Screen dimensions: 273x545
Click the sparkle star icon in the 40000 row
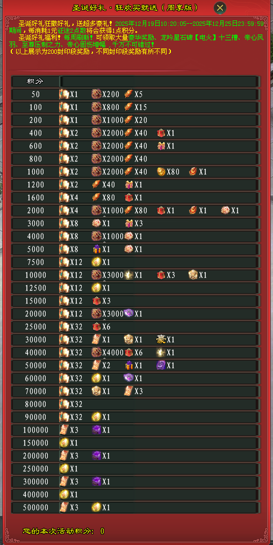click(161, 352)
